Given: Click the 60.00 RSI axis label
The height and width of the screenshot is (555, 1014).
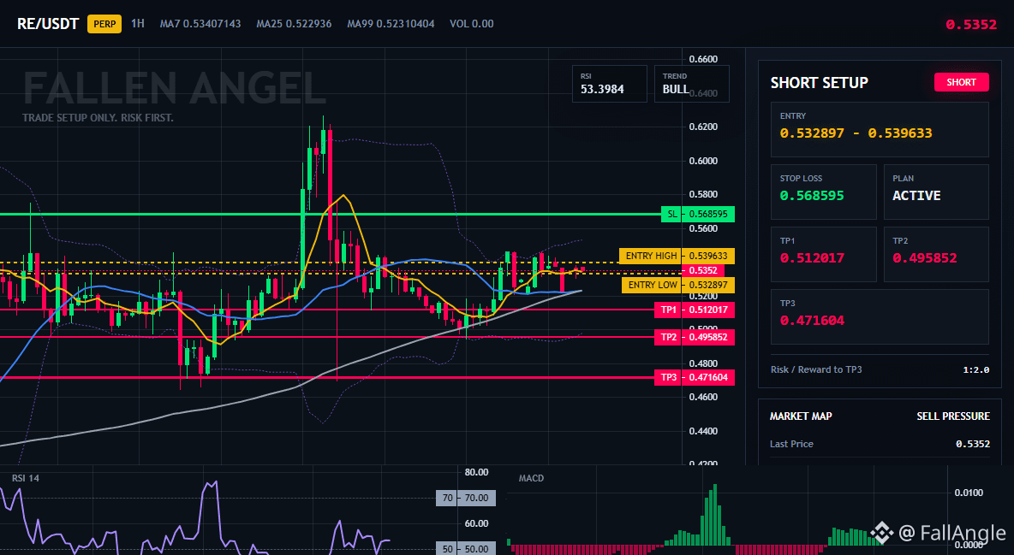Looking at the screenshot, I should (x=477, y=524).
